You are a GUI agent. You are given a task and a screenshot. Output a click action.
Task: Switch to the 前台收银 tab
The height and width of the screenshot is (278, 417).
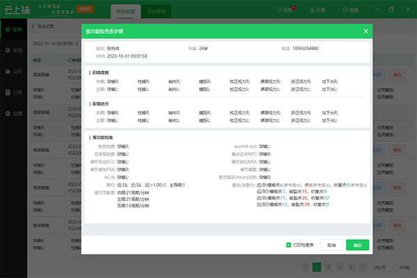coord(125,12)
